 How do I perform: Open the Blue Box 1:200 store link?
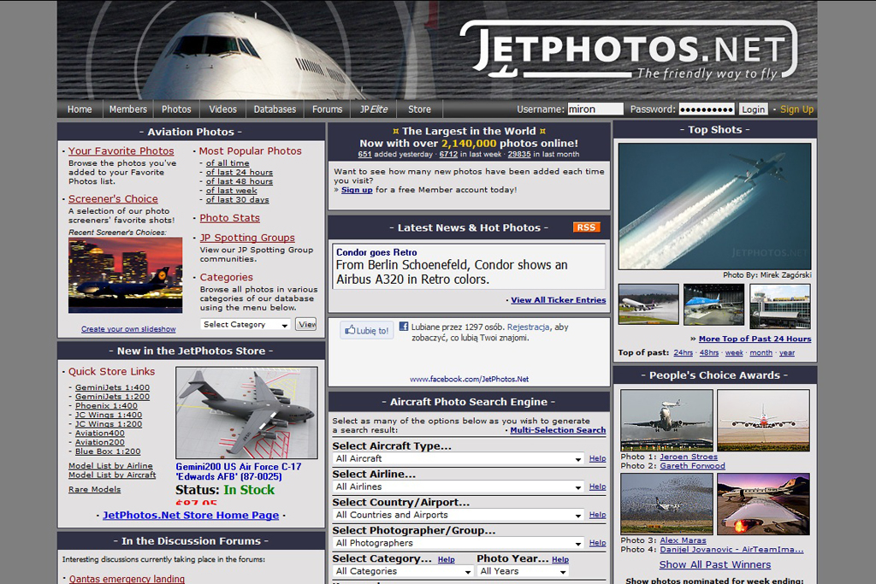coord(108,451)
